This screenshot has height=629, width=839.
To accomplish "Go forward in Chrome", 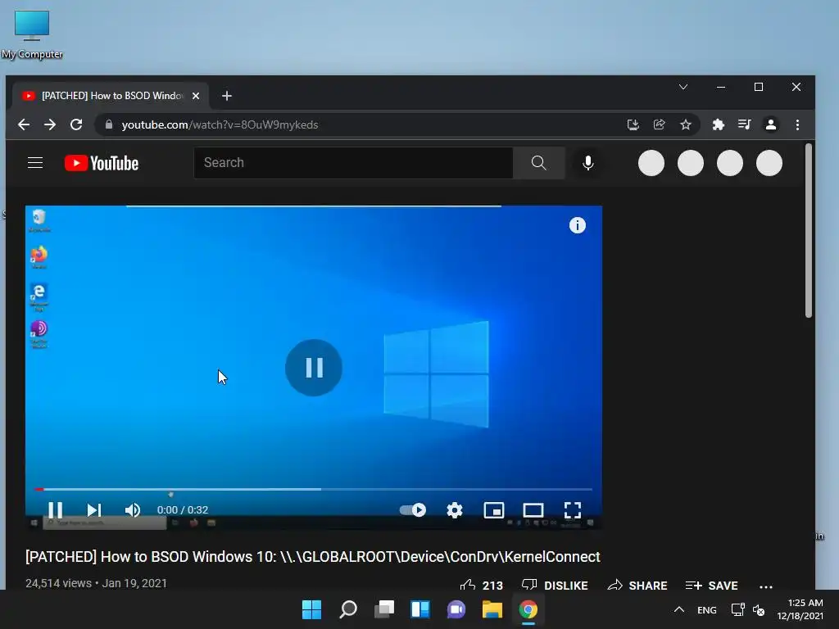I will tap(50, 124).
